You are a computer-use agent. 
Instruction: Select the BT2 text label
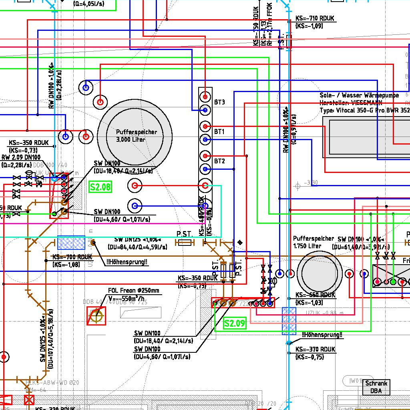pyautogui.click(x=219, y=161)
